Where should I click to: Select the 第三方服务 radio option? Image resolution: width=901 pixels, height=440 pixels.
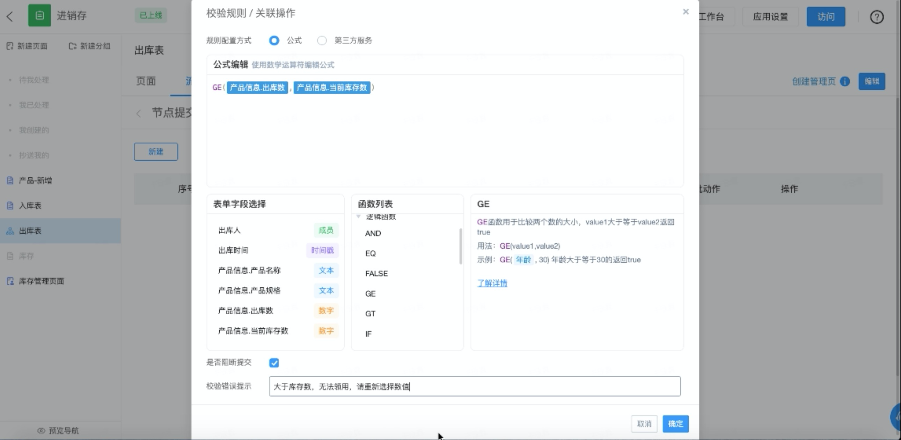click(x=322, y=41)
